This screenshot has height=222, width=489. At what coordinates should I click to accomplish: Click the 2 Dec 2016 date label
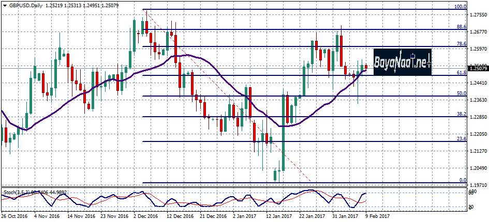(146, 216)
